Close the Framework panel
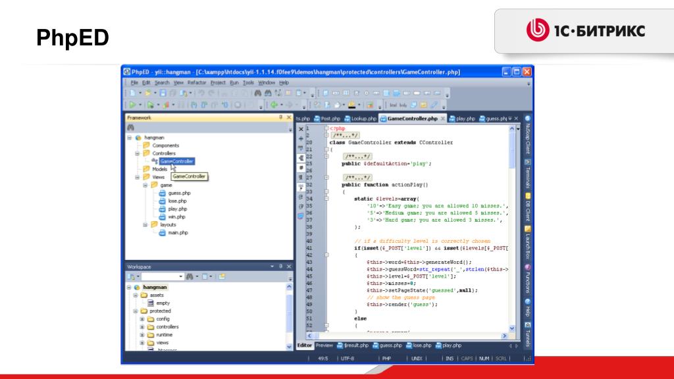This screenshot has height=379, width=674. tap(289, 117)
